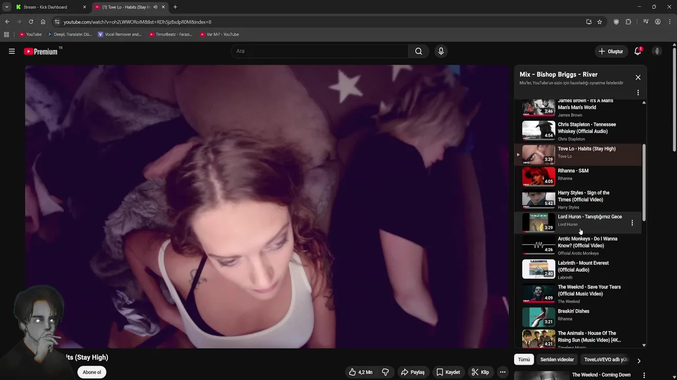Mute the YouTube tab audio icon

[155, 7]
